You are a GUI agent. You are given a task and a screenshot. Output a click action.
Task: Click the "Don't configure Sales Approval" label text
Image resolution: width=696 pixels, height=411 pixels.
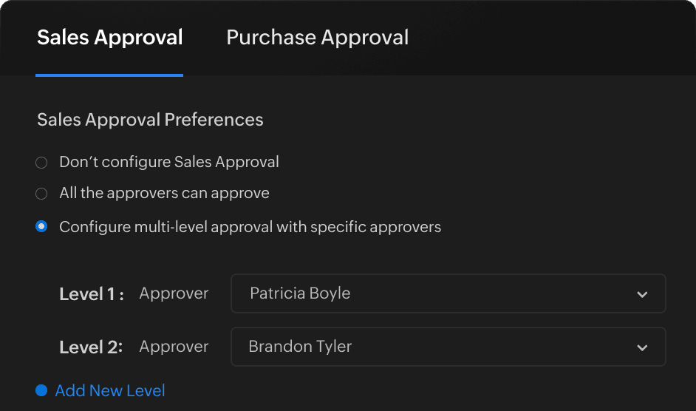pyautogui.click(x=169, y=162)
